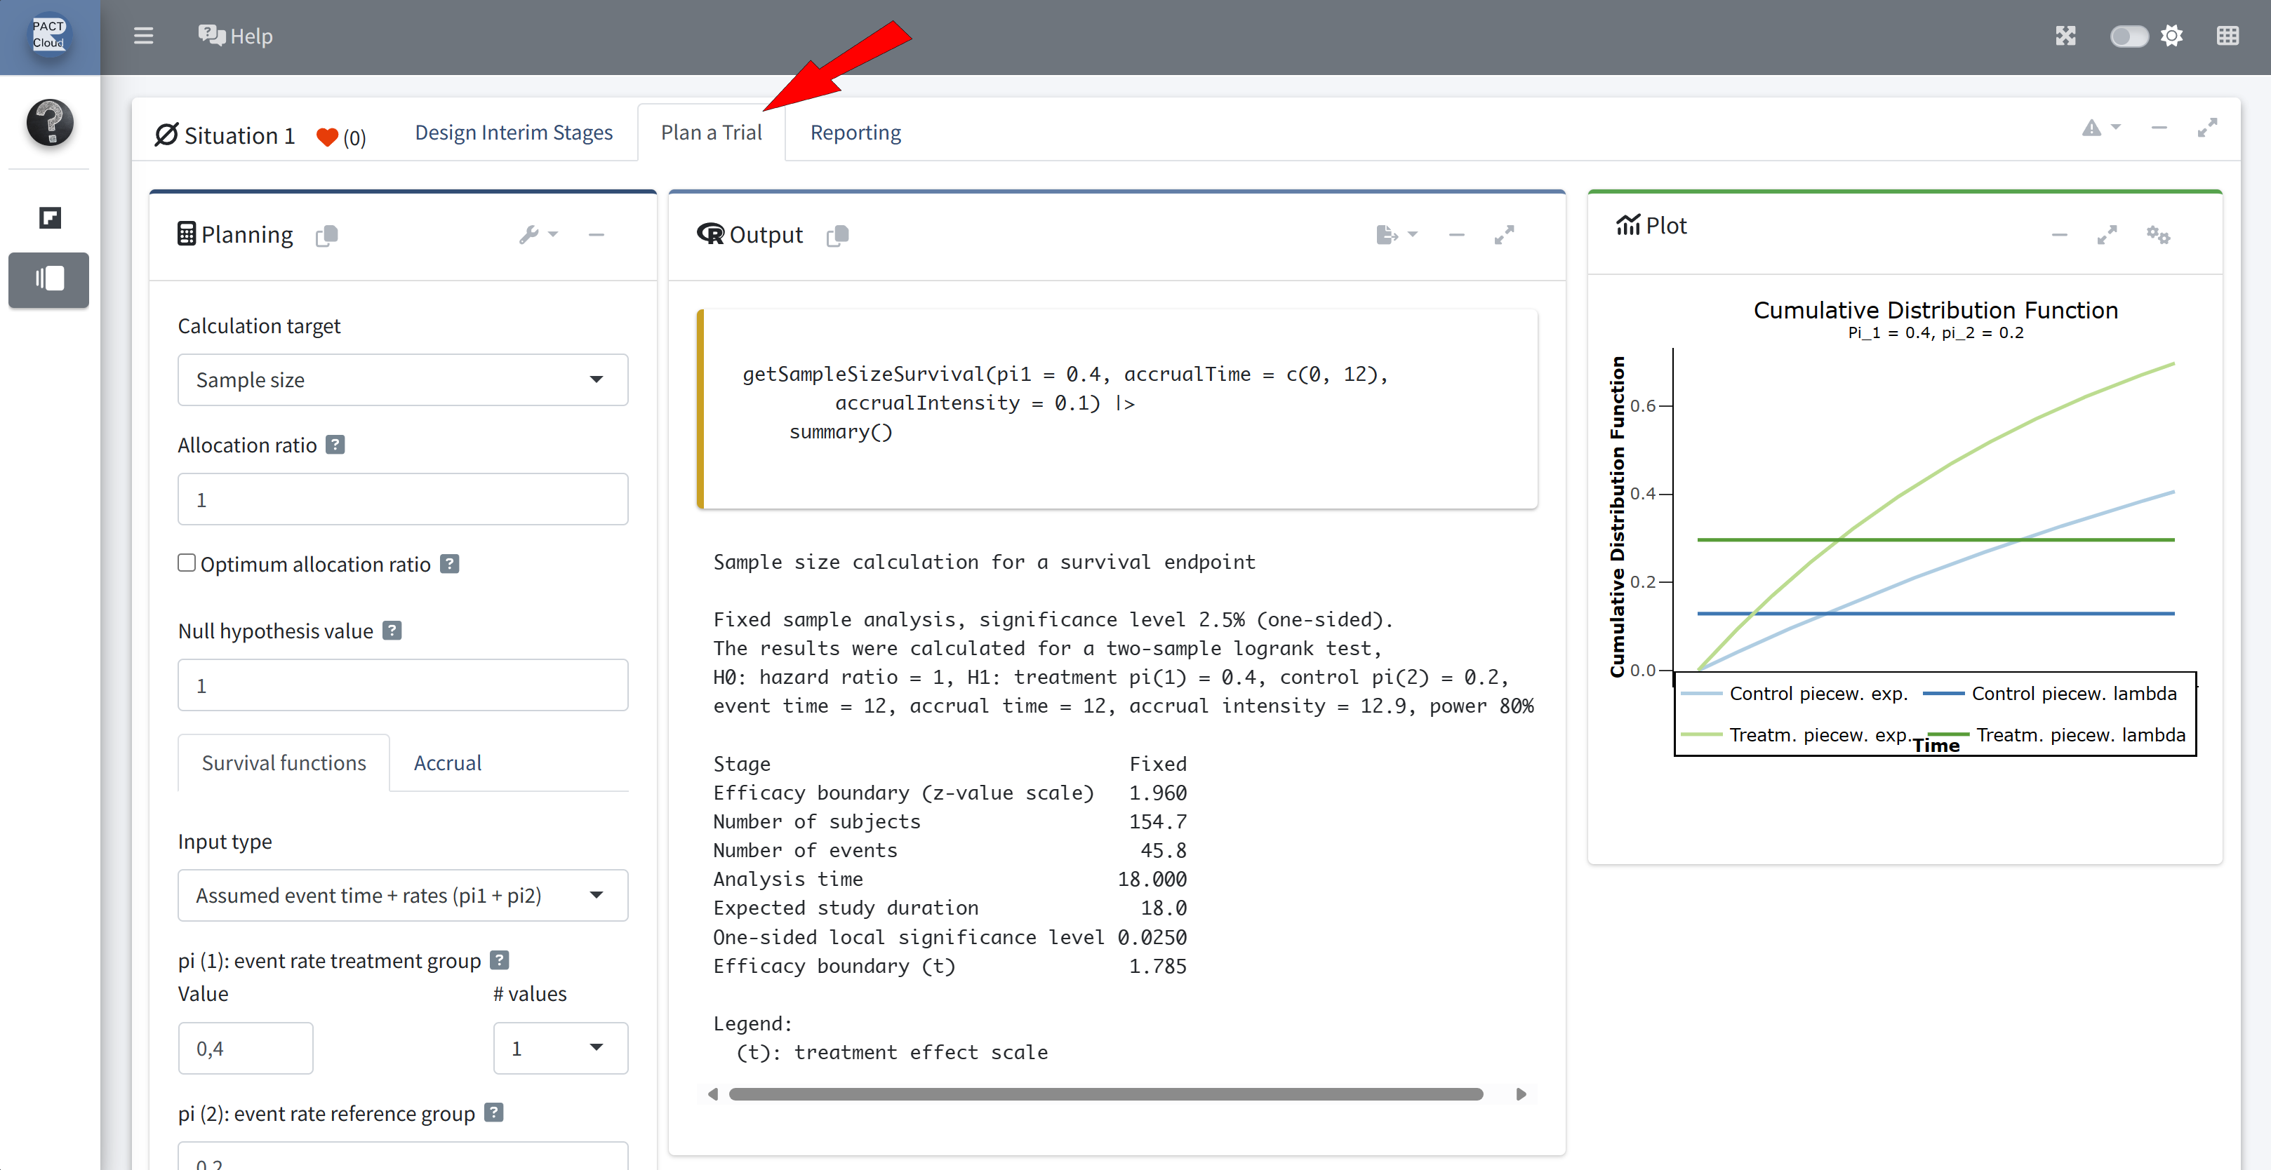Expand the Output panel with arrows icon
Image resolution: width=2271 pixels, height=1170 pixels.
(1504, 234)
